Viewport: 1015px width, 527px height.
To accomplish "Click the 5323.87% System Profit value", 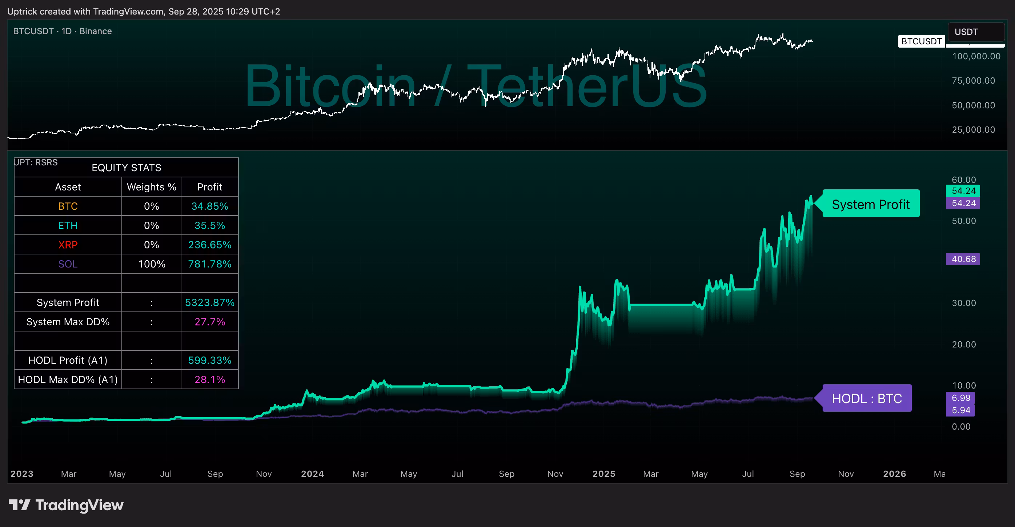I will tap(210, 302).
